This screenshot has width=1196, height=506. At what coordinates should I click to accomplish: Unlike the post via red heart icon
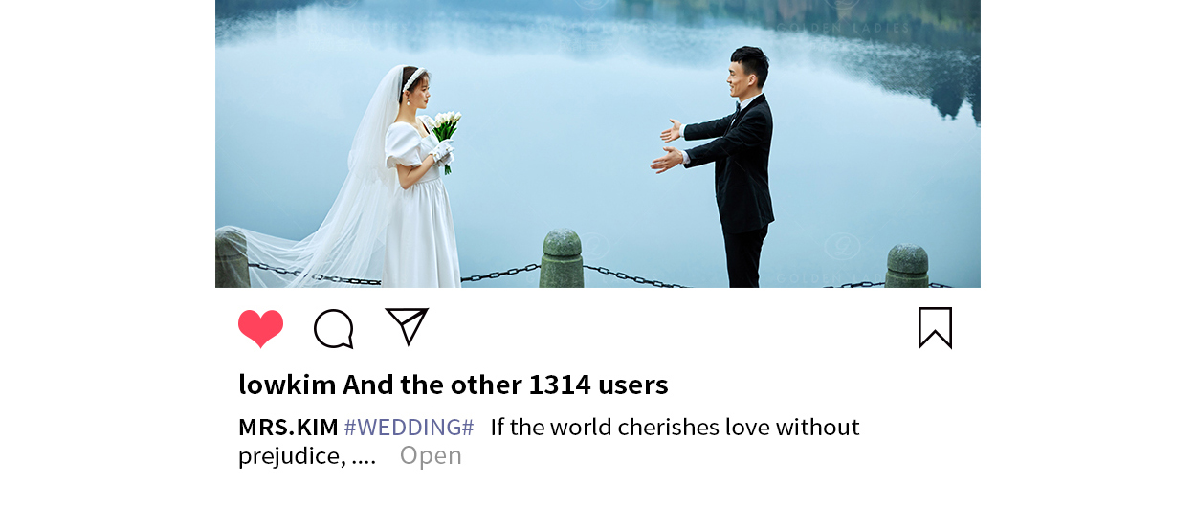click(260, 329)
